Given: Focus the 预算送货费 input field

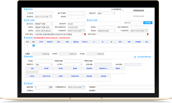Looking at the screenshot, I should pos(73,61).
